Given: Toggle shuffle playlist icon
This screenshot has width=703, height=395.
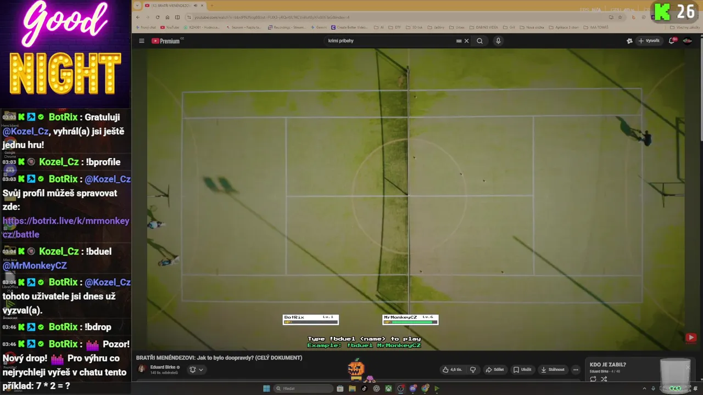Looking at the screenshot, I should click(x=604, y=379).
